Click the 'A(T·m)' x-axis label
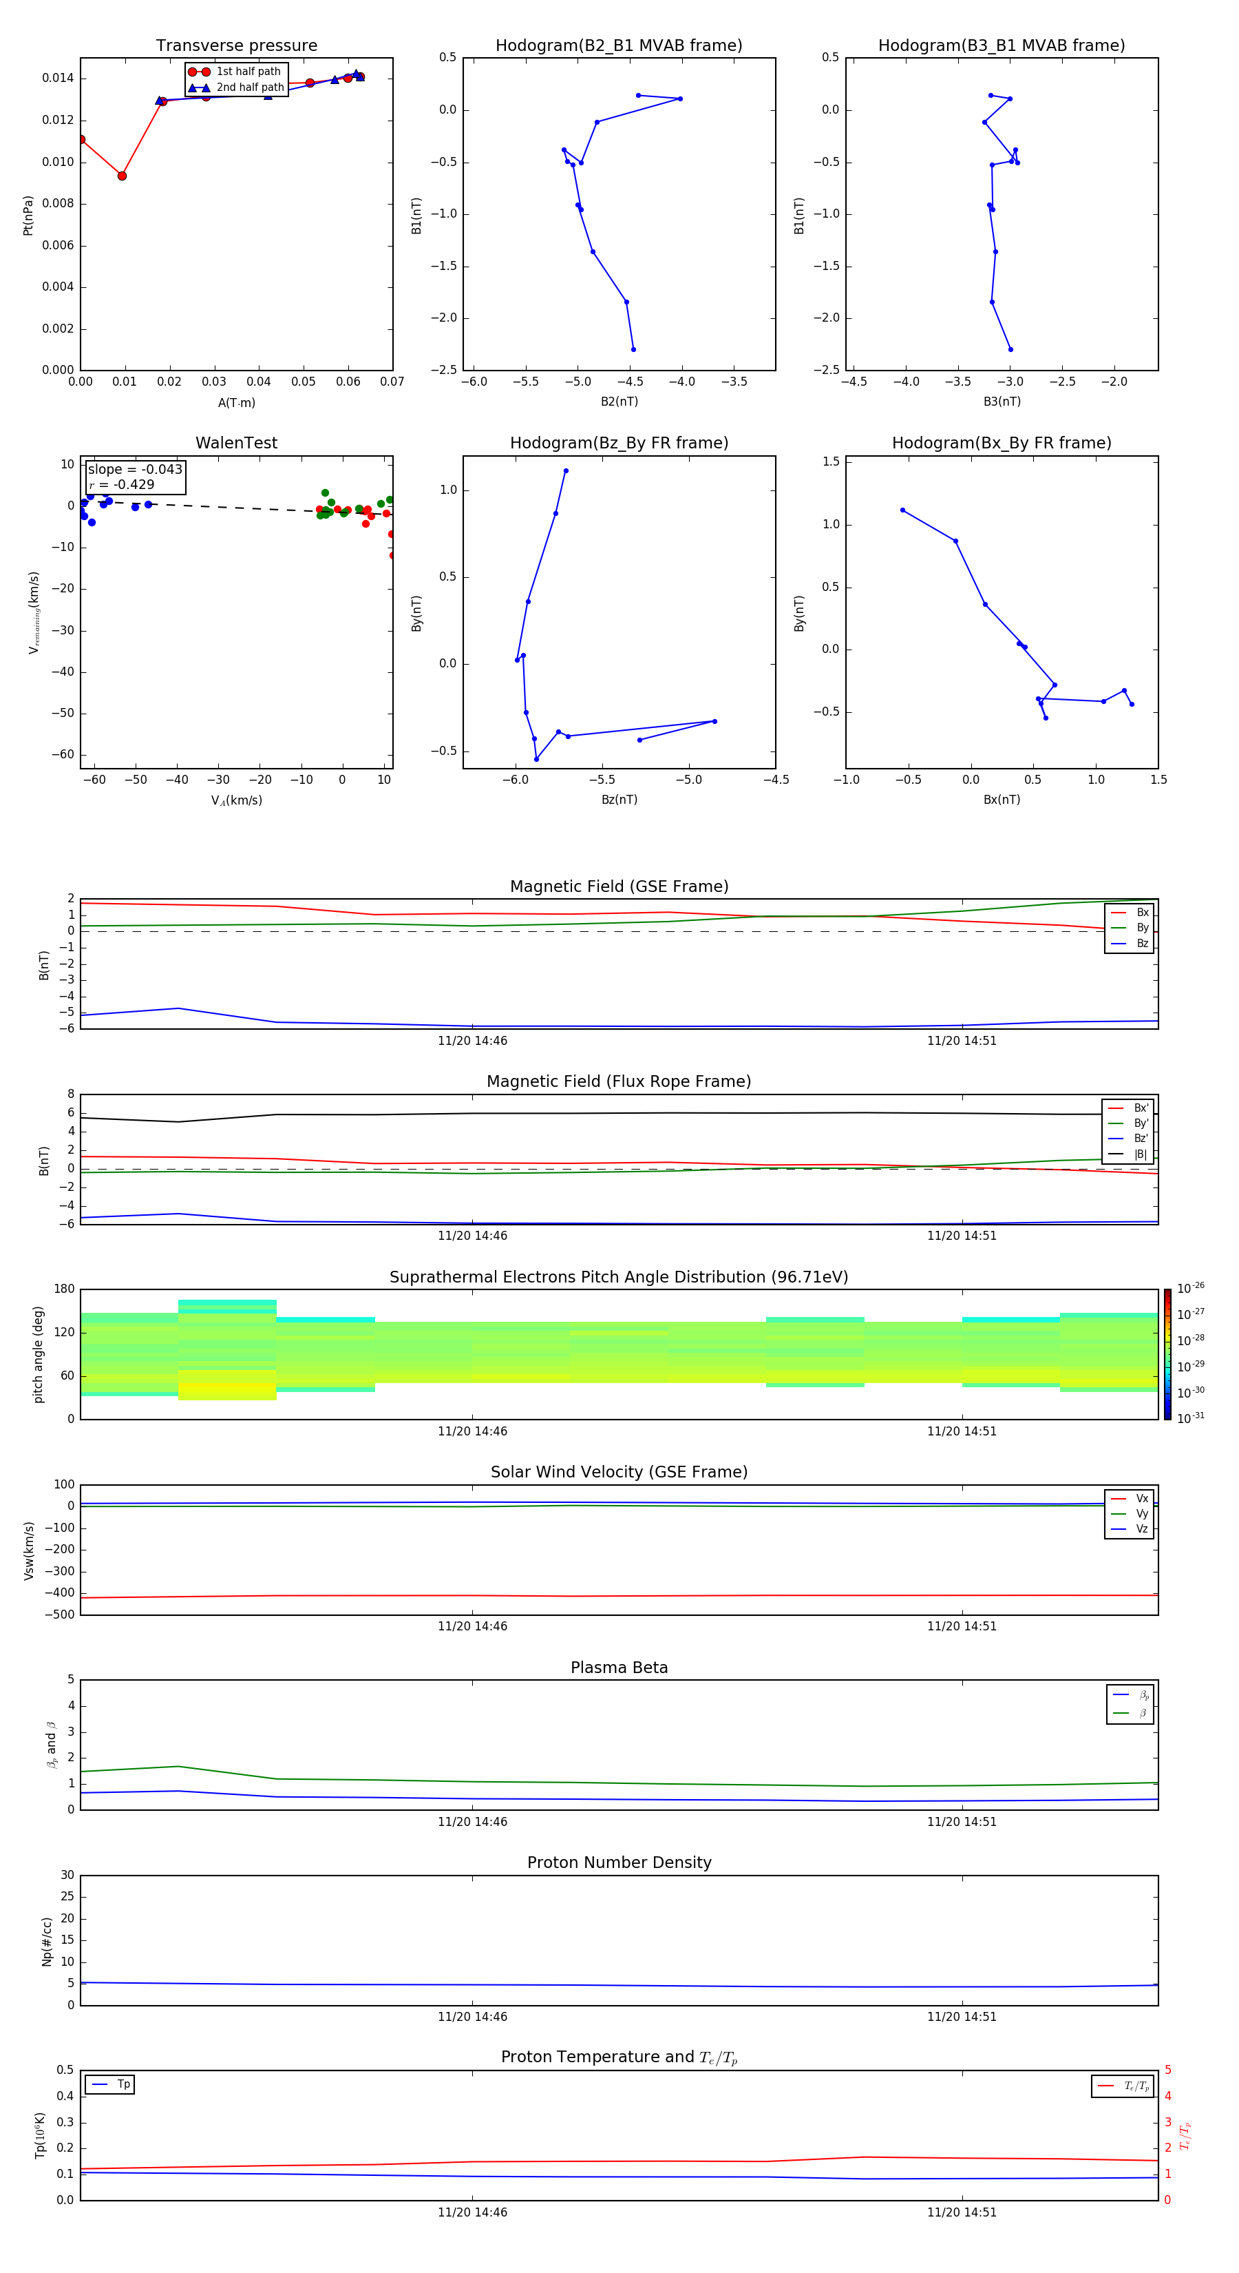The image size is (1239, 2273). [236, 403]
